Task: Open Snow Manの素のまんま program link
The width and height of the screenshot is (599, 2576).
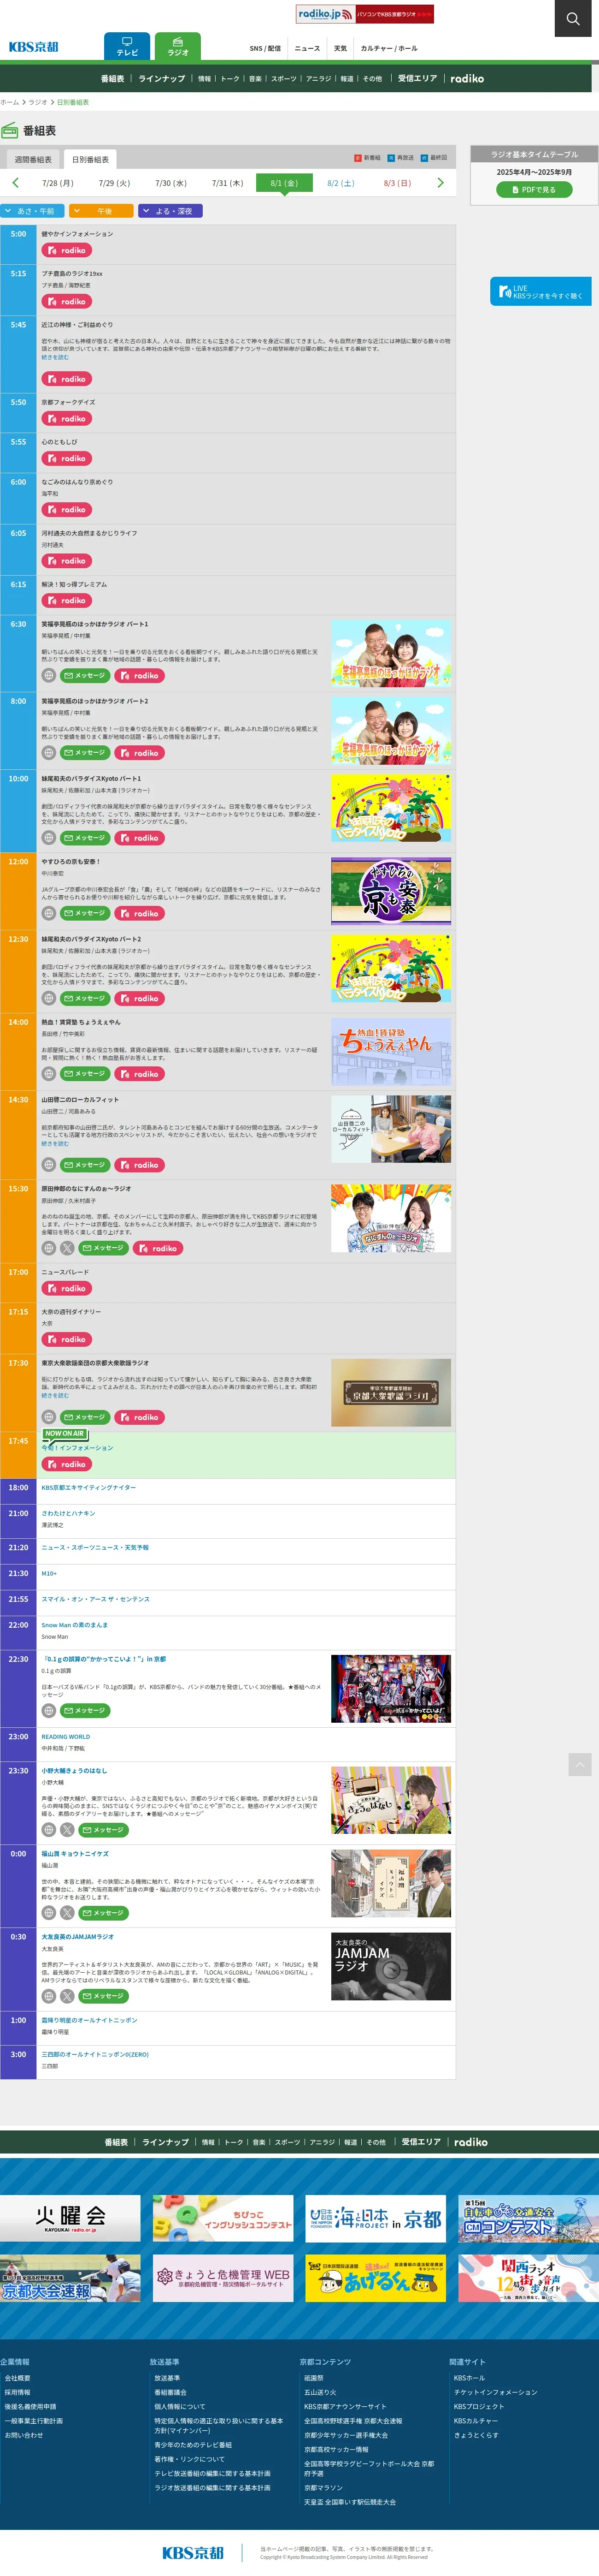Action: 75,1625
